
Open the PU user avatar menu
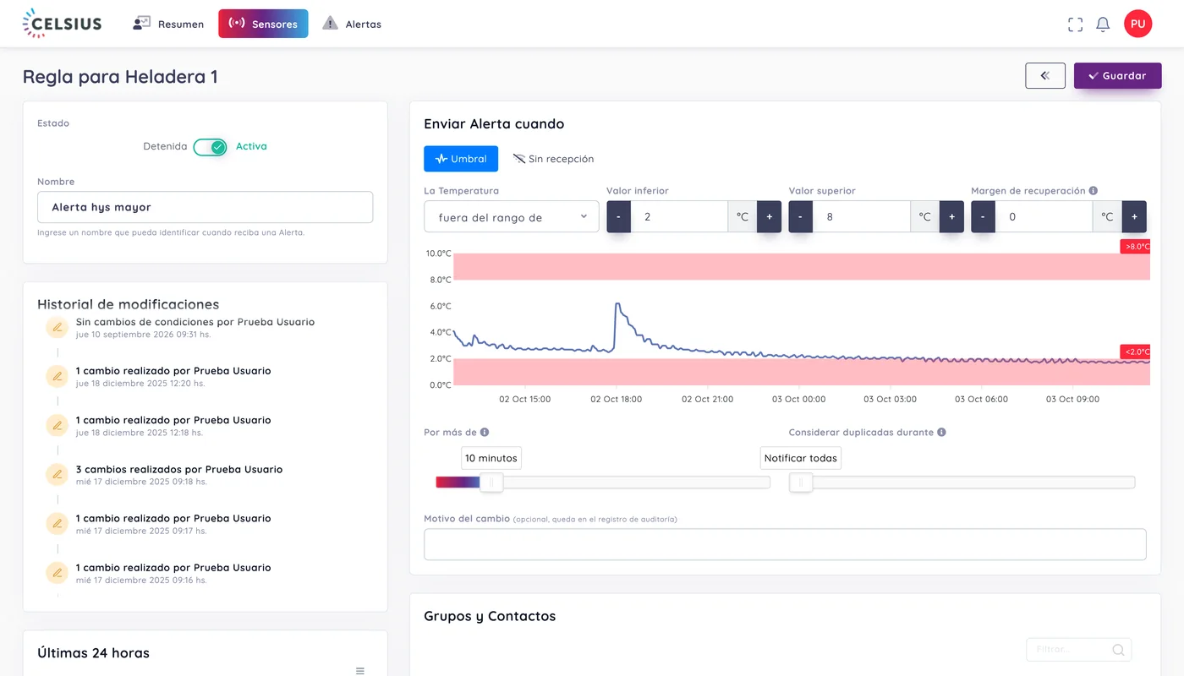point(1137,24)
